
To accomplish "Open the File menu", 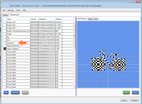I will [4, 10].
